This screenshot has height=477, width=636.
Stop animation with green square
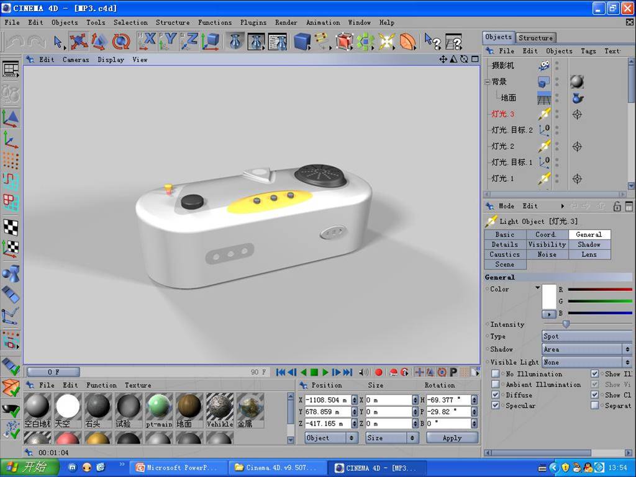314,372
